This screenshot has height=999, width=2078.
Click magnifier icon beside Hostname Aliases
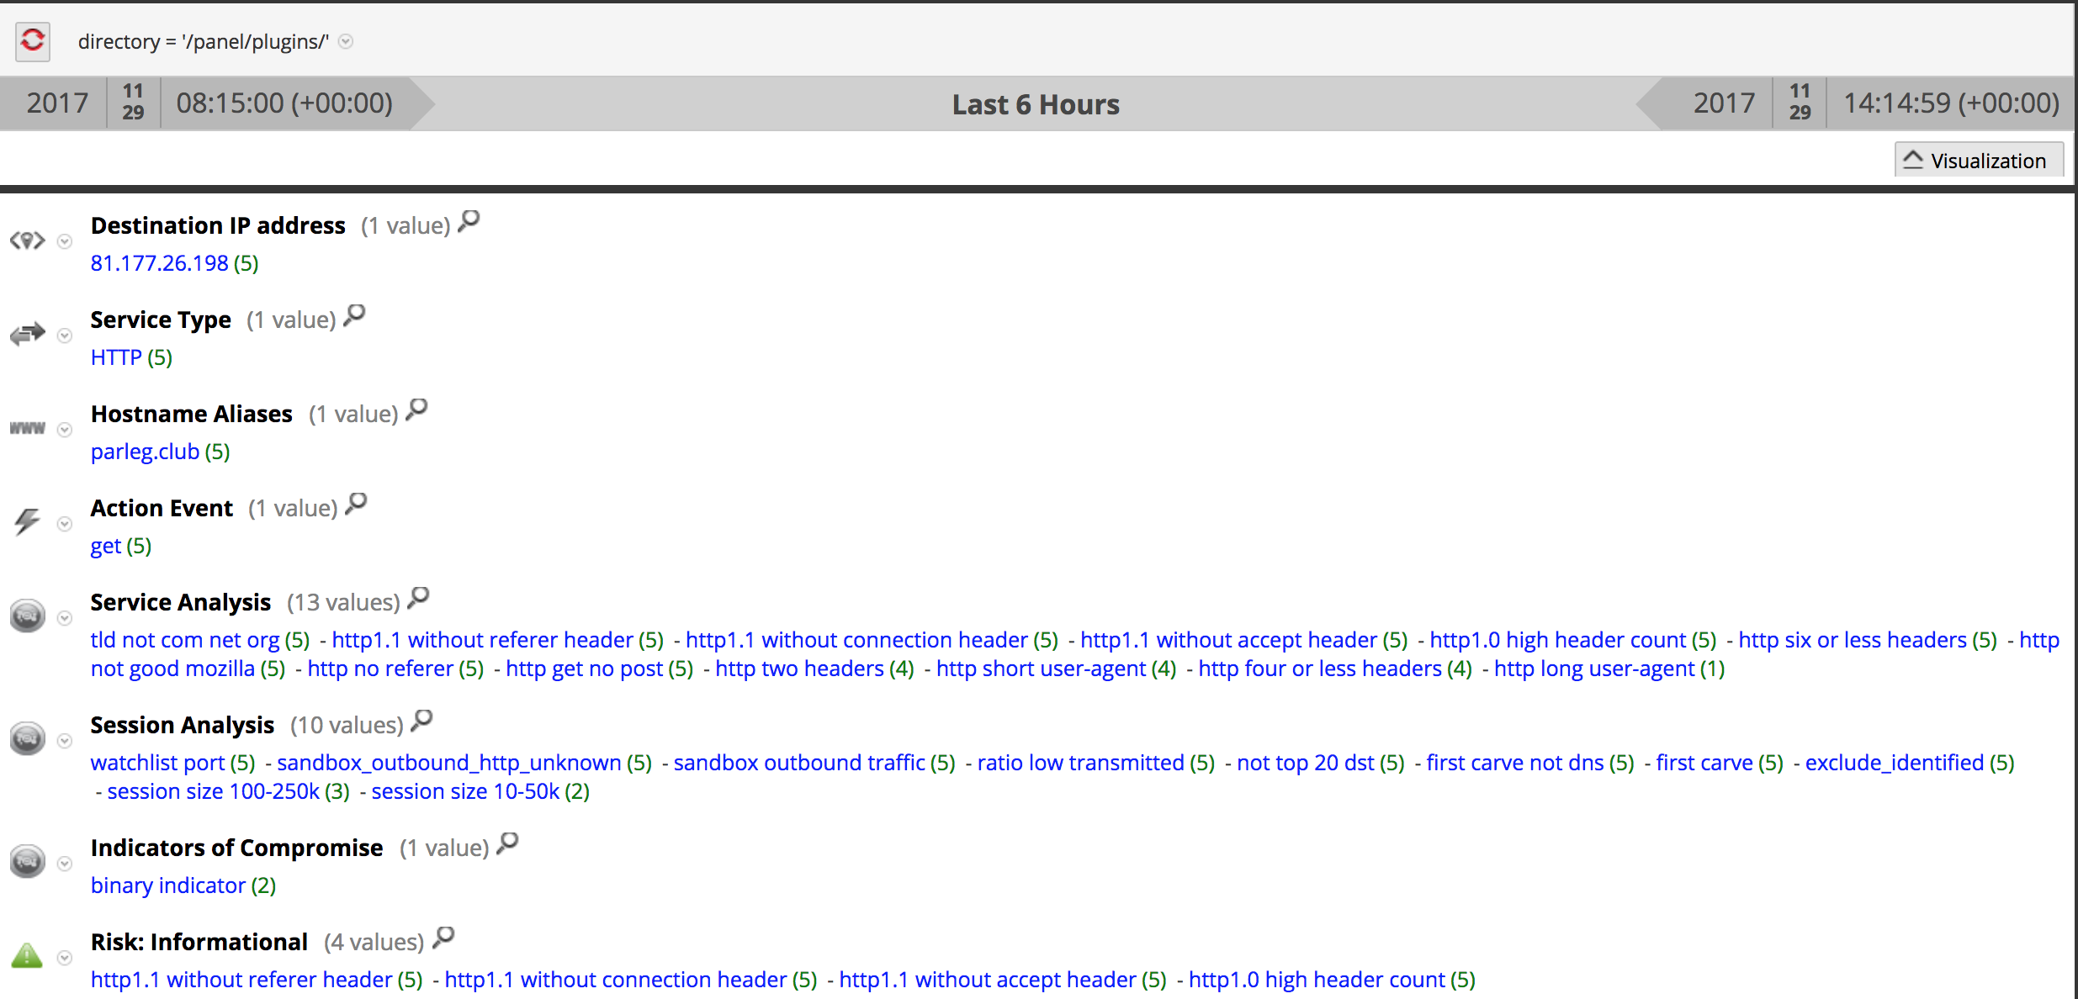pyautogui.click(x=417, y=410)
